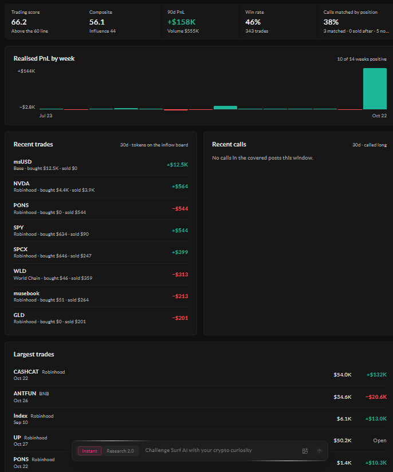This screenshot has height=472, width=393.
Task: Click the Recent trades heading
Action: coord(33,144)
